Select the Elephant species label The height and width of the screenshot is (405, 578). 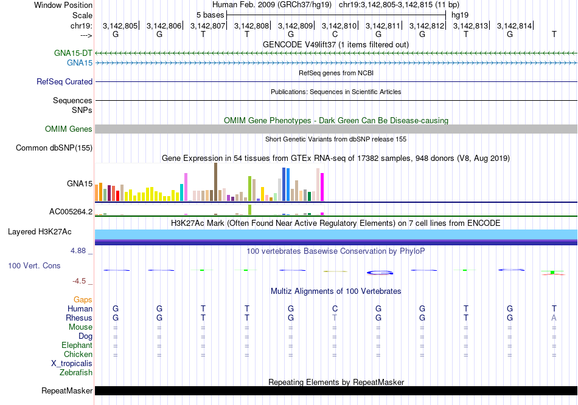tap(77, 345)
